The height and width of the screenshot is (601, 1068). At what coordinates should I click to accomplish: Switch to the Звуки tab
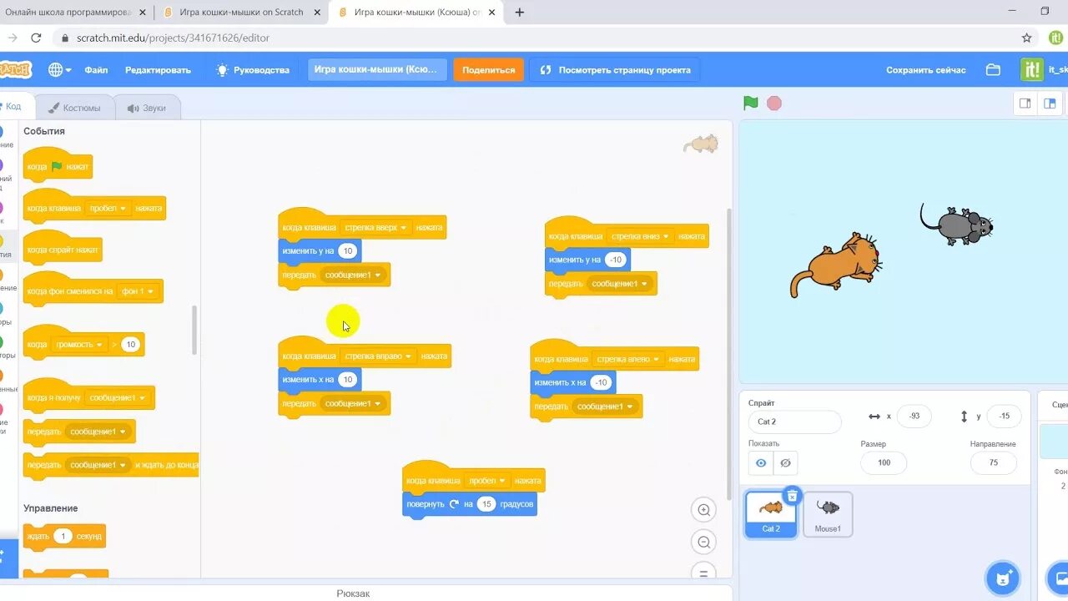tap(146, 108)
